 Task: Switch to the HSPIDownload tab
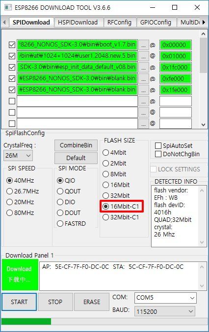pos(78,23)
